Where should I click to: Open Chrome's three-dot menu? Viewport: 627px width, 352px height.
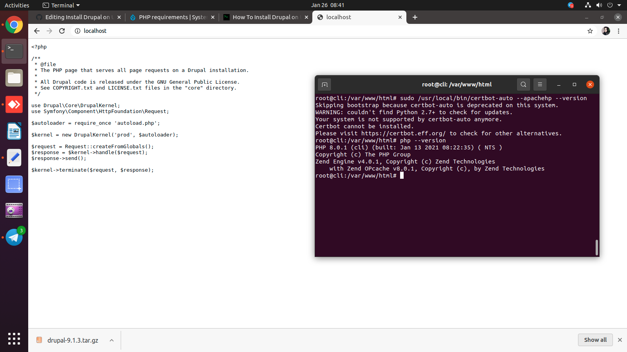[618, 31]
